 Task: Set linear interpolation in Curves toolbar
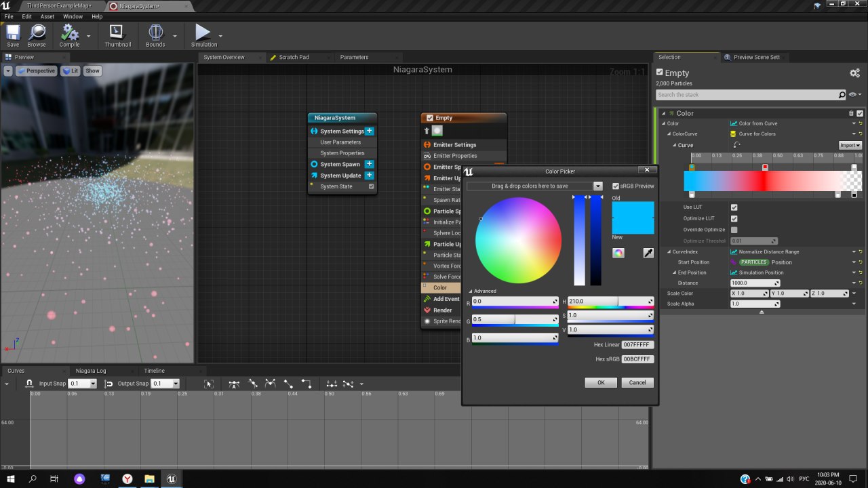[288, 384]
